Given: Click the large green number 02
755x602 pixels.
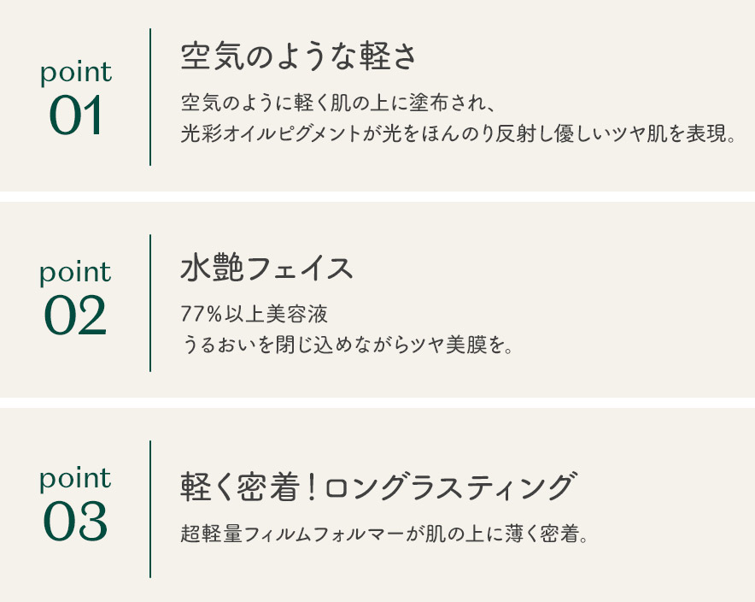Looking at the screenshot, I should coord(75,316).
